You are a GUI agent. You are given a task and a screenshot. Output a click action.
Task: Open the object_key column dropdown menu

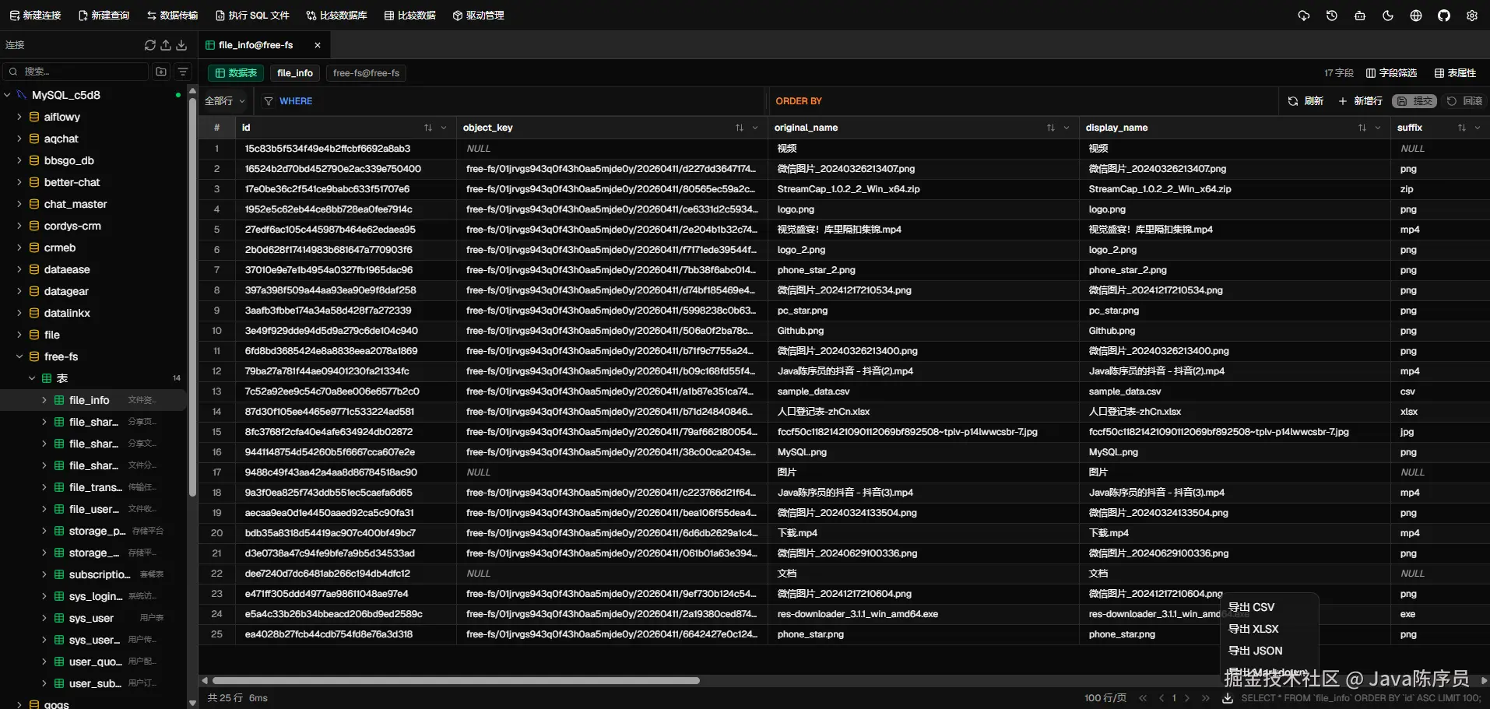coord(755,128)
